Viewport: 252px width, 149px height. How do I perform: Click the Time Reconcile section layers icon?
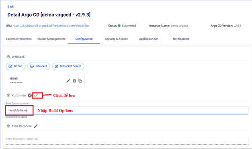(x=8, y=126)
